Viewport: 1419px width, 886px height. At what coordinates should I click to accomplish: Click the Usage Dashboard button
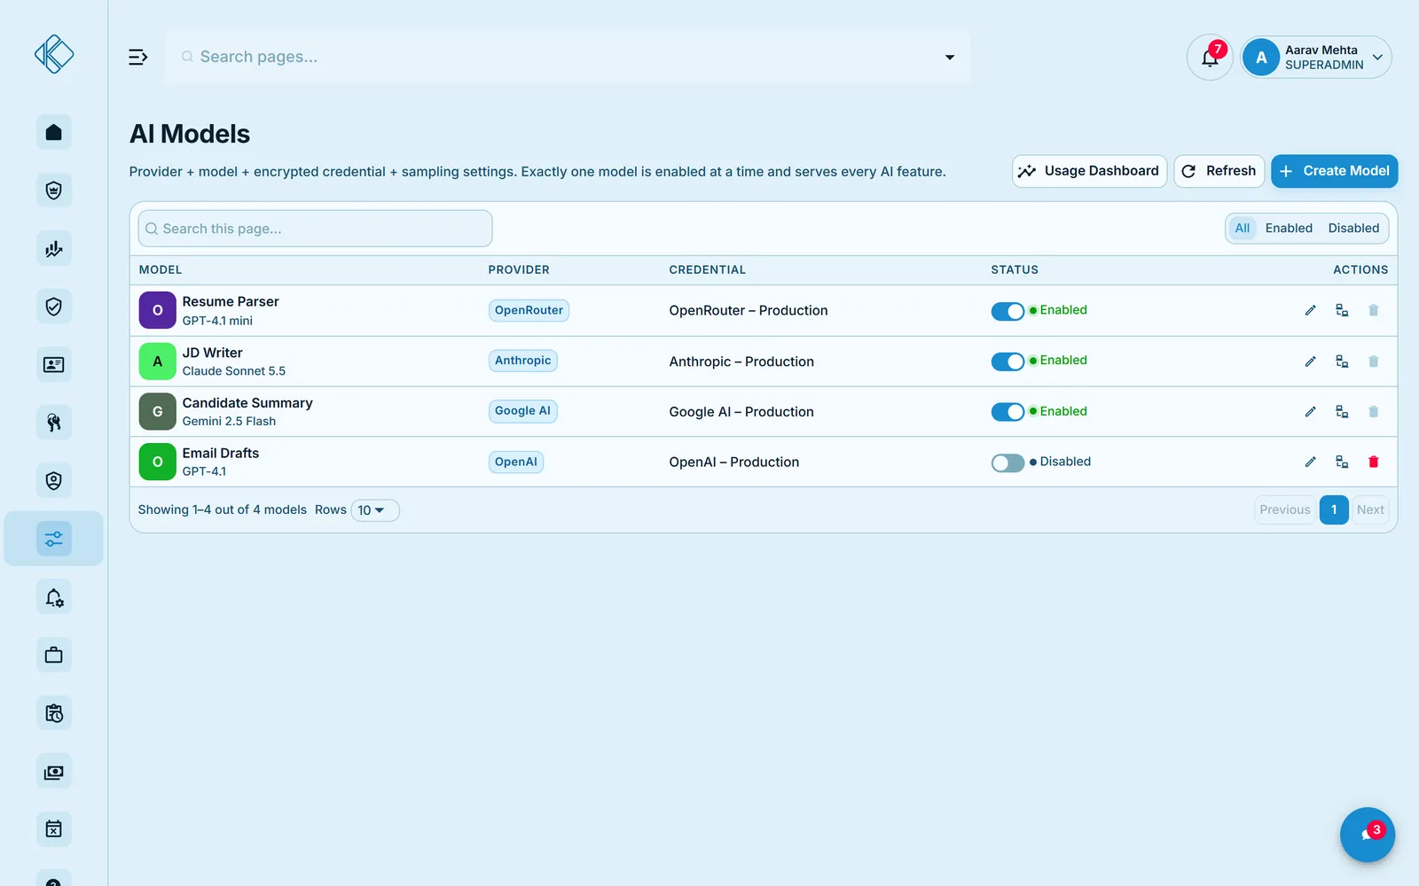point(1089,171)
